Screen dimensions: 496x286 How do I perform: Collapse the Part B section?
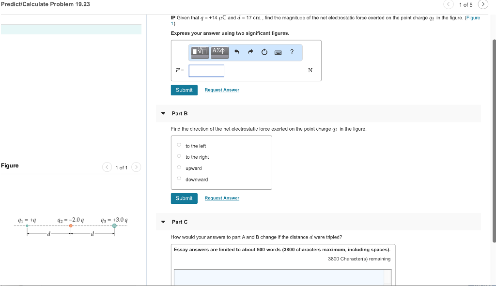pyautogui.click(x=163, y=113)
